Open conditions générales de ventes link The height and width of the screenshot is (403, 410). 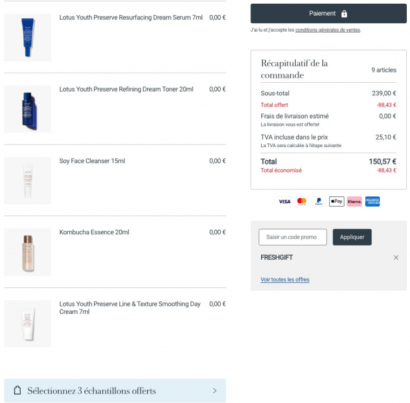click(327, 30)
